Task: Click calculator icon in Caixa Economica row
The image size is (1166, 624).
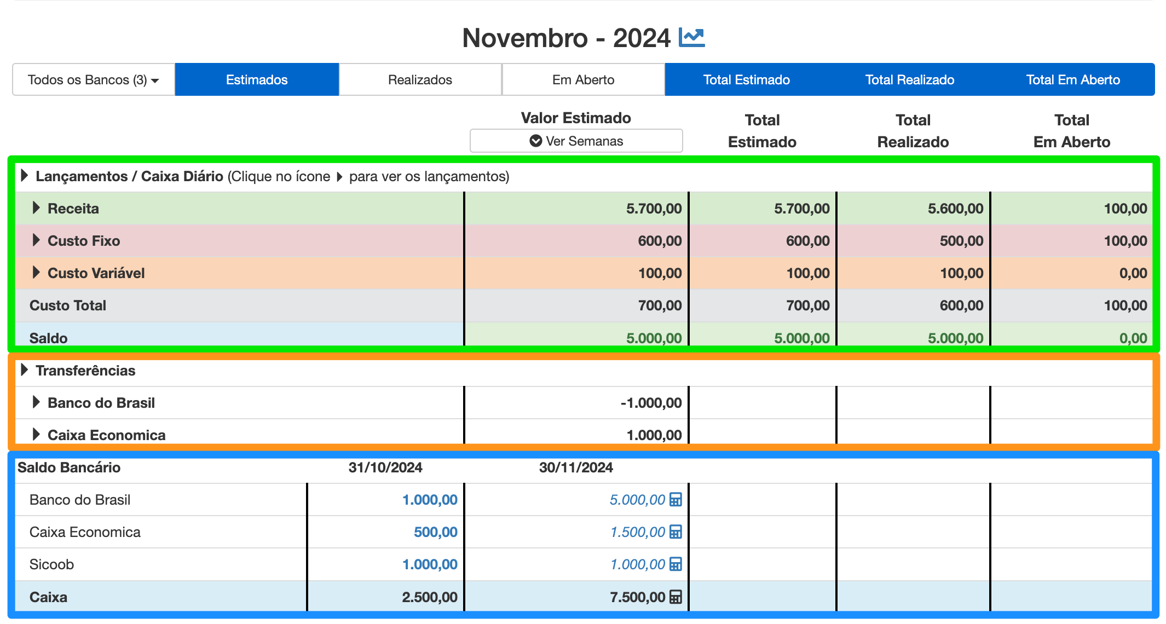Action: [x=676, y=532]
